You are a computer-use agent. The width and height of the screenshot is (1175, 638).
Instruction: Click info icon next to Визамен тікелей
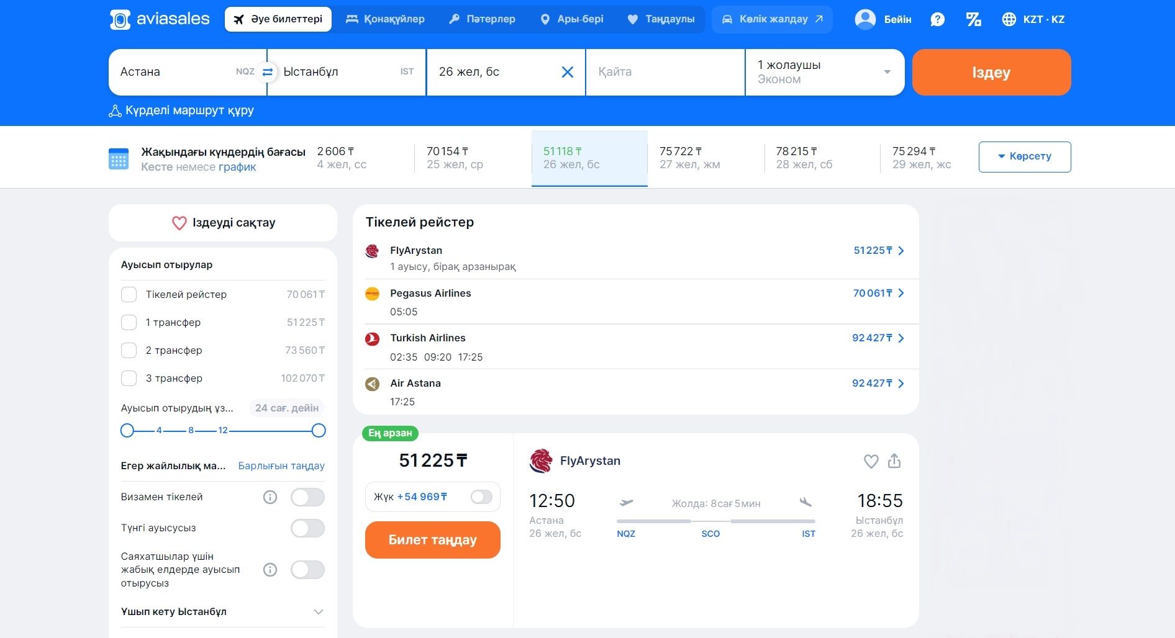pyautogui.click(x=270, y=497)
